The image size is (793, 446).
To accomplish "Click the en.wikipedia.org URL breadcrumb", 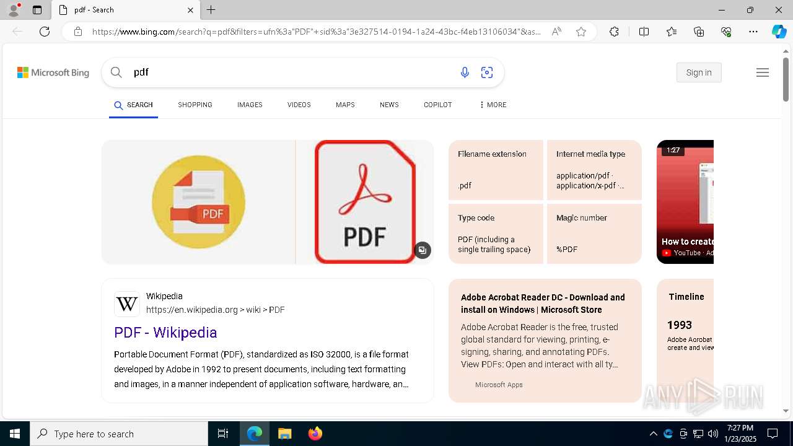I will click(216, 310).
